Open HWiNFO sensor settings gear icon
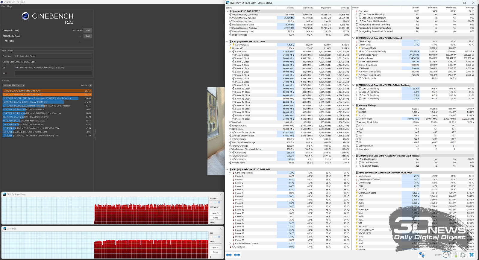Viewport: 479px width, 260px height. 463,255
